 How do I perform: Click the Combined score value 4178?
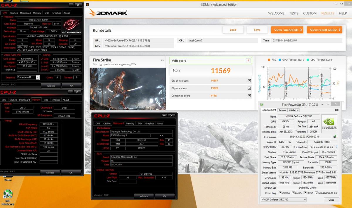[214, 96]
